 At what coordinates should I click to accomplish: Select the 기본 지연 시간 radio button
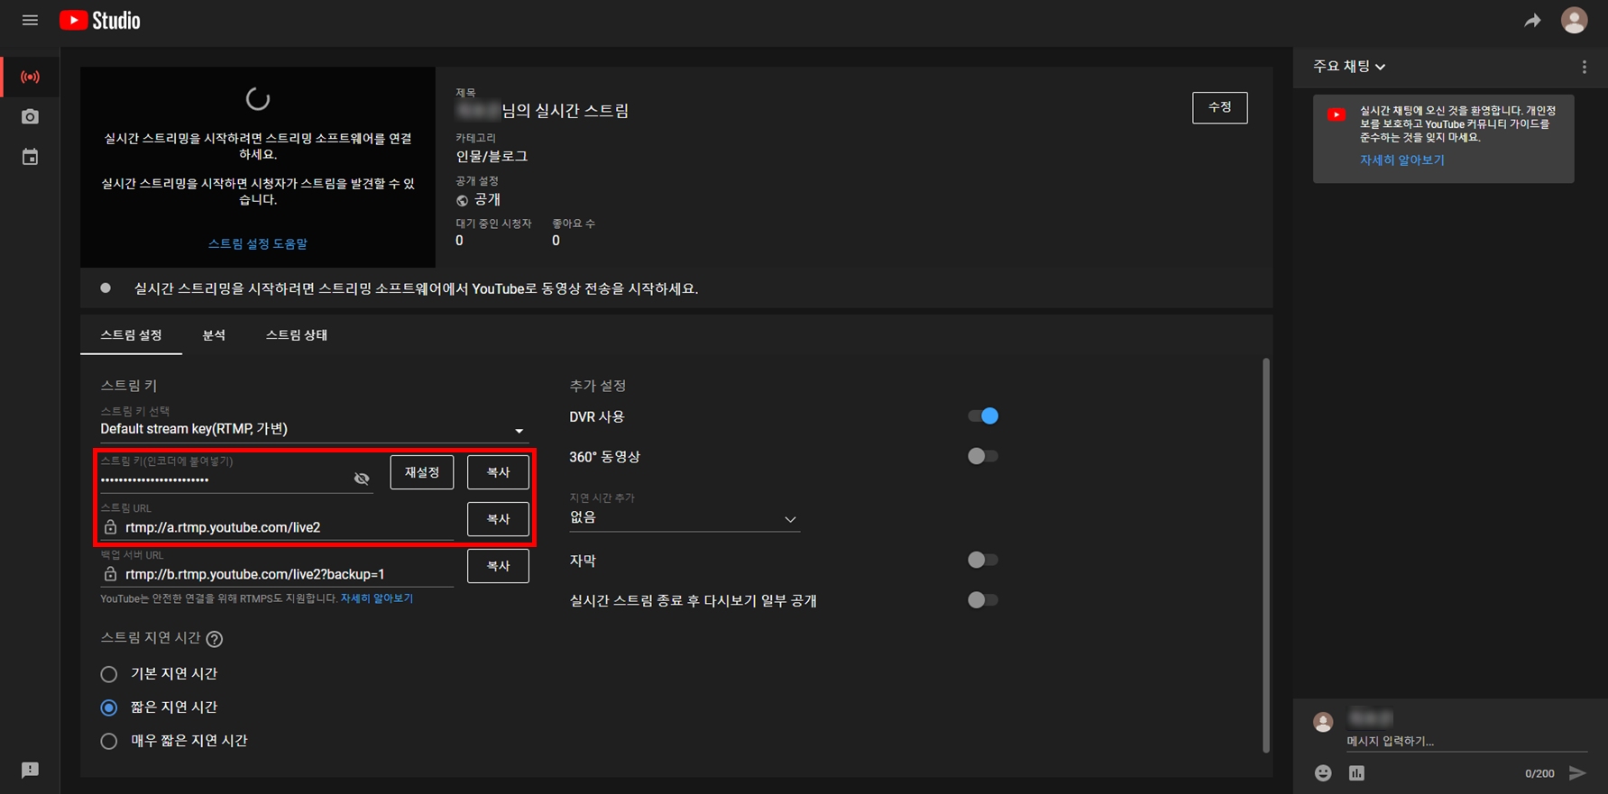(109, 674)
